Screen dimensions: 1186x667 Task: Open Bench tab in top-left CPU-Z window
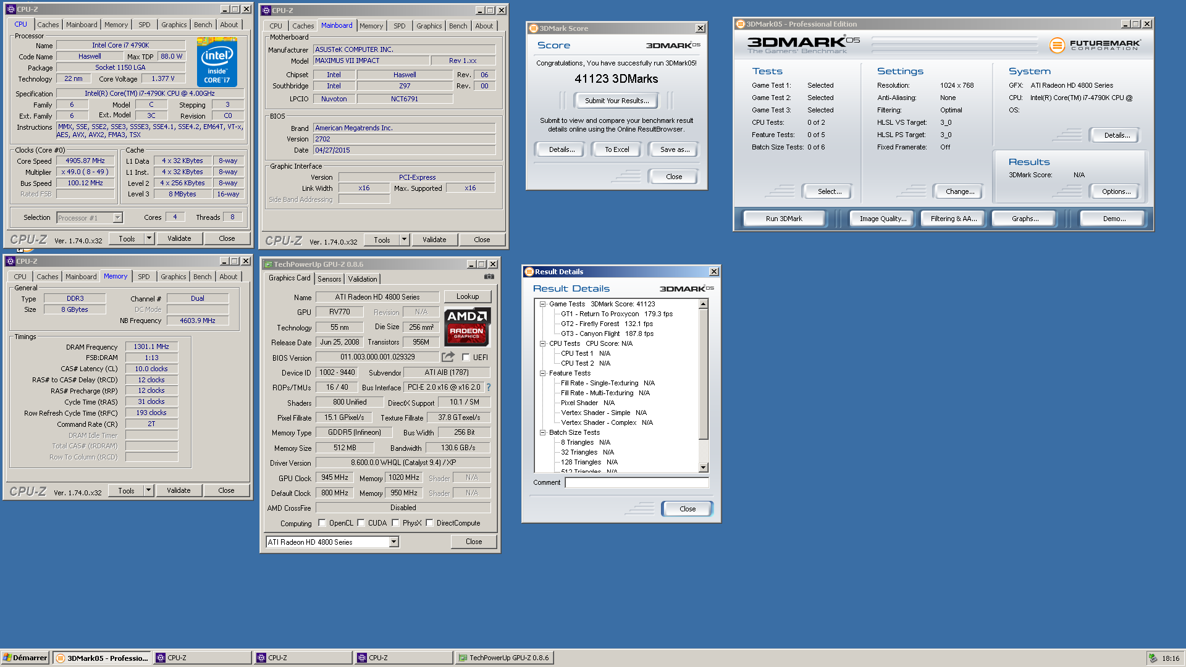click(x=203, y=25)
